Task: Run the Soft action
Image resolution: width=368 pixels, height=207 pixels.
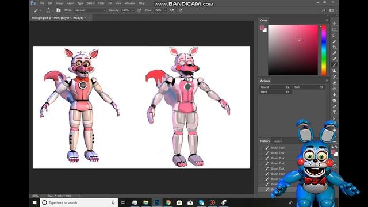Action: pos(309,87)
